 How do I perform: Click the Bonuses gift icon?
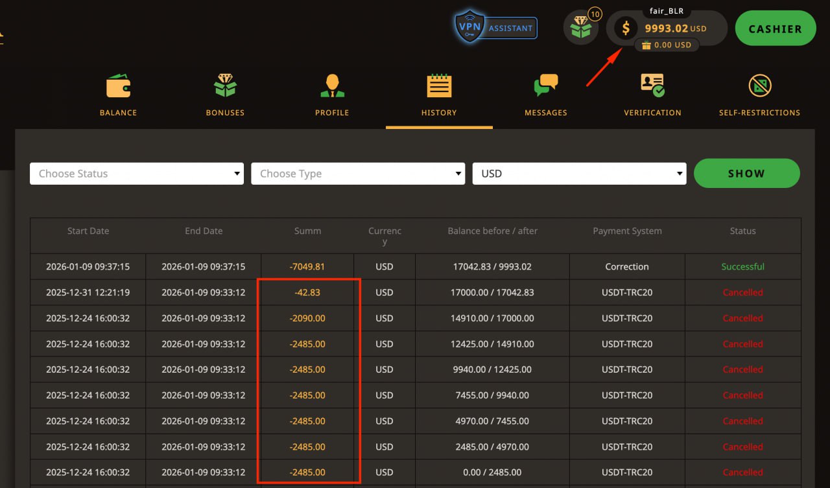[225, 86]
